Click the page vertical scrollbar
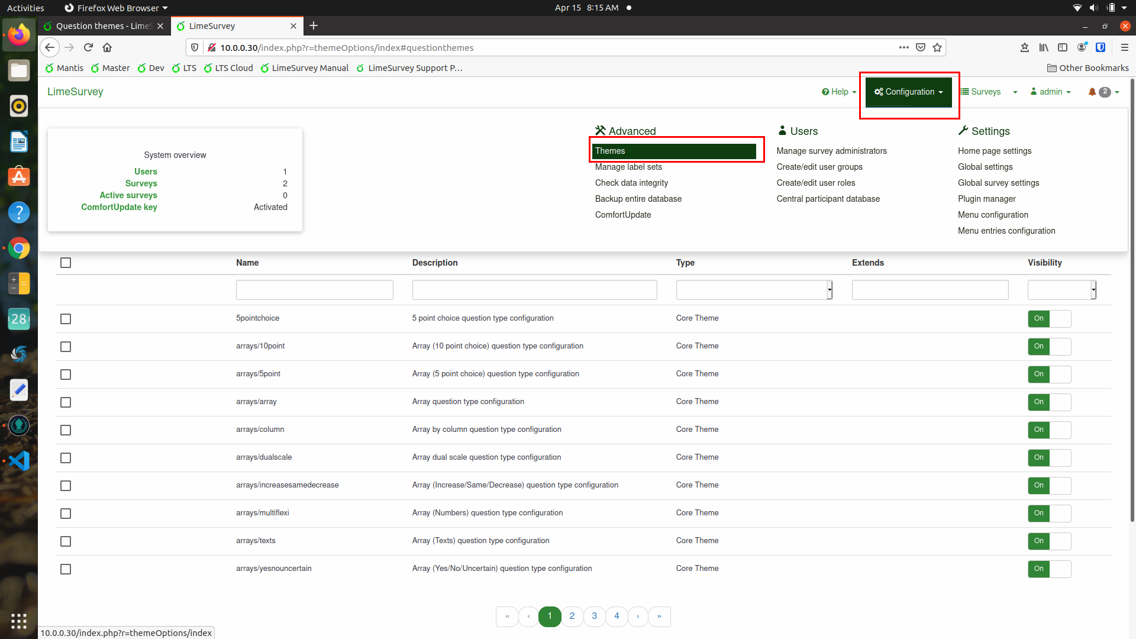This screenshot has width=1136, height=639. (1132, 296)
